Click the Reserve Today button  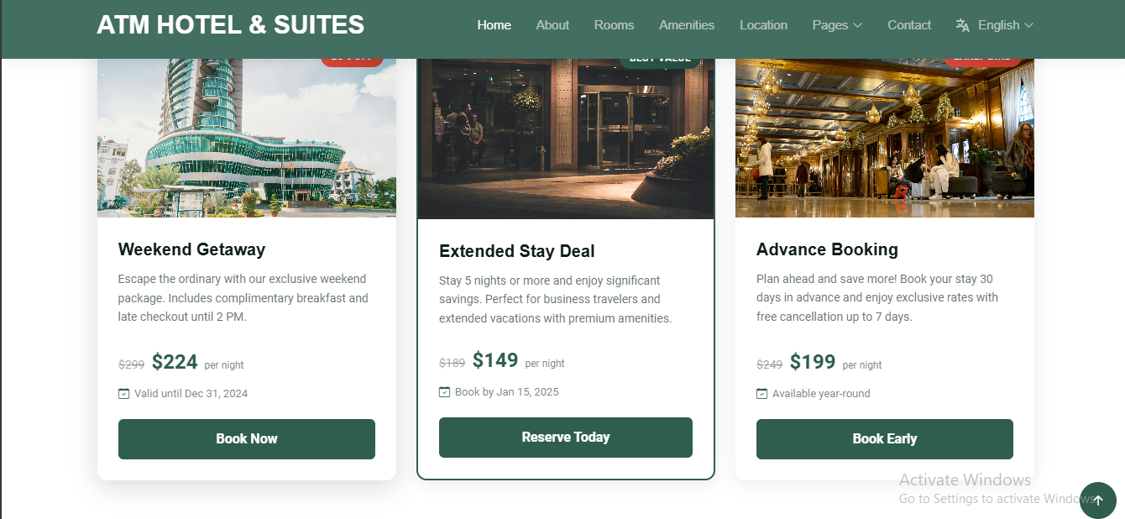[x=566, y=438]
